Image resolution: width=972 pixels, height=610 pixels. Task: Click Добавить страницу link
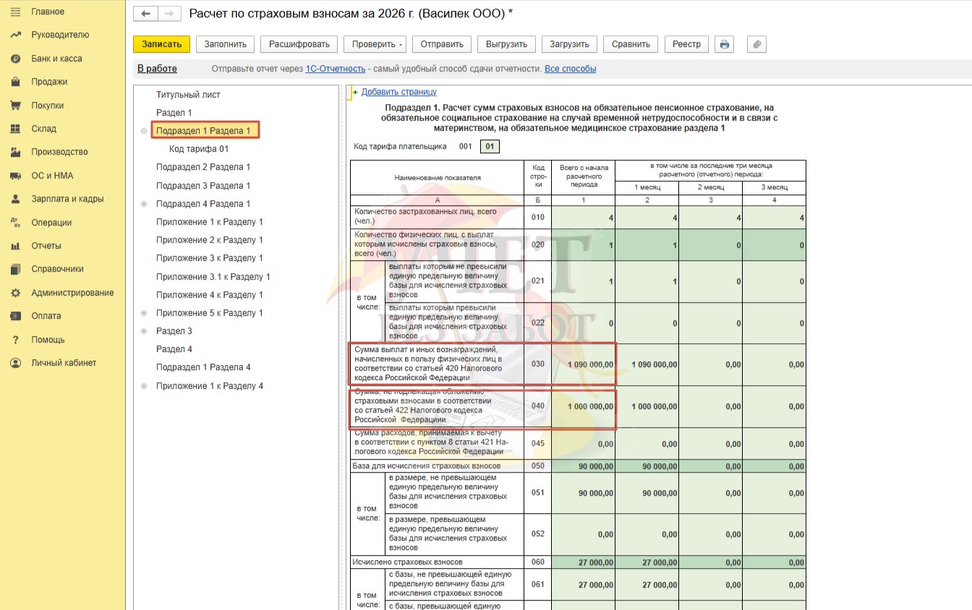tap(399, 92)
